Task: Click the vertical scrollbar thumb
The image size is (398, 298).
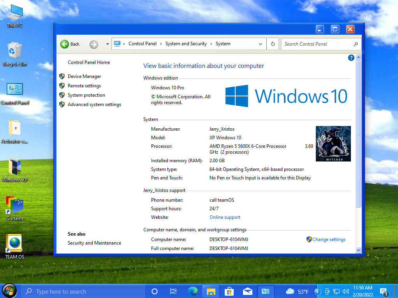Action: [x=358, y=134]
